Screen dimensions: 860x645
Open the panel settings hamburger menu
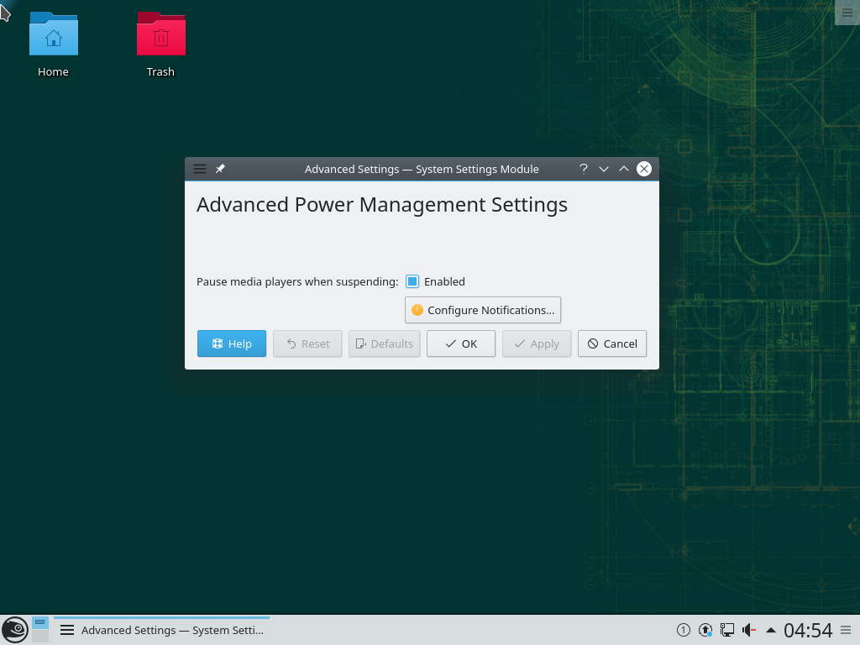point(846,630)
